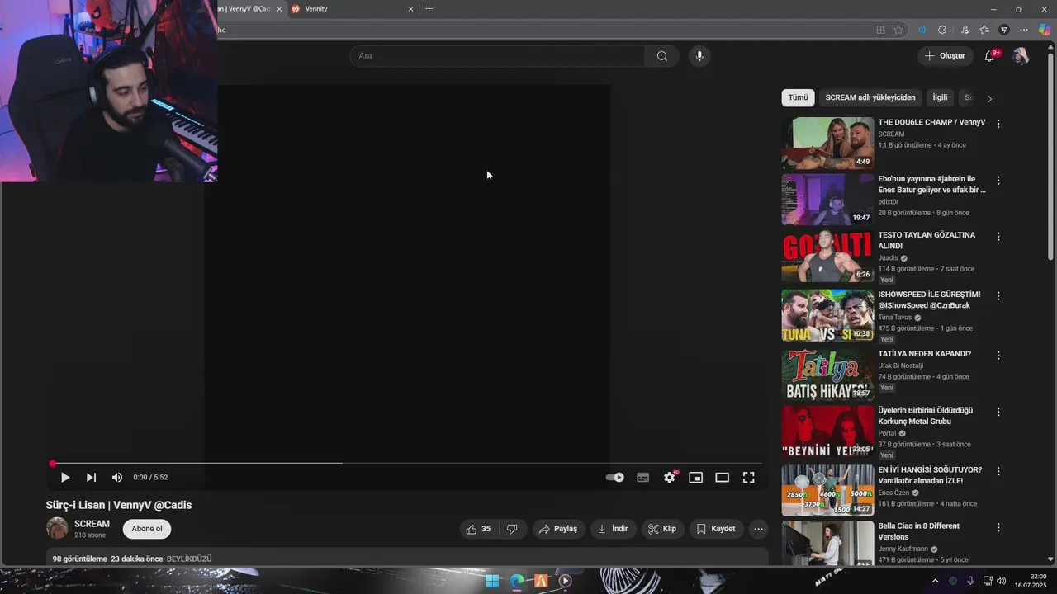Select the SCREAM adlı yükleyiciden chip

[870, 97]
